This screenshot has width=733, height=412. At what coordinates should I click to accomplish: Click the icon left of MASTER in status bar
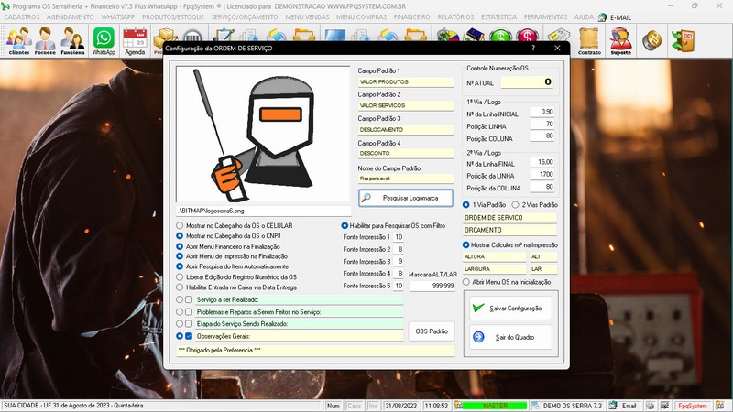[x=459, y=406]
